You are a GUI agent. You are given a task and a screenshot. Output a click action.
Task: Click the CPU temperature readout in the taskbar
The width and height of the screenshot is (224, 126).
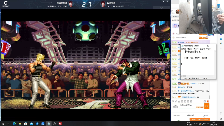(189, 124)
